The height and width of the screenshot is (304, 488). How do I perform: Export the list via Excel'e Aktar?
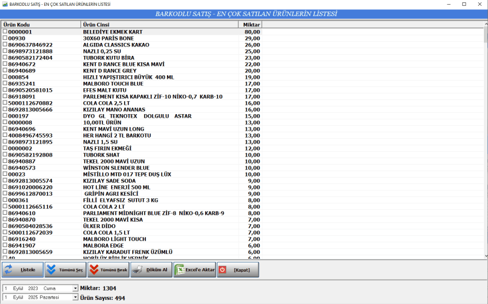(x=195, y=270)
